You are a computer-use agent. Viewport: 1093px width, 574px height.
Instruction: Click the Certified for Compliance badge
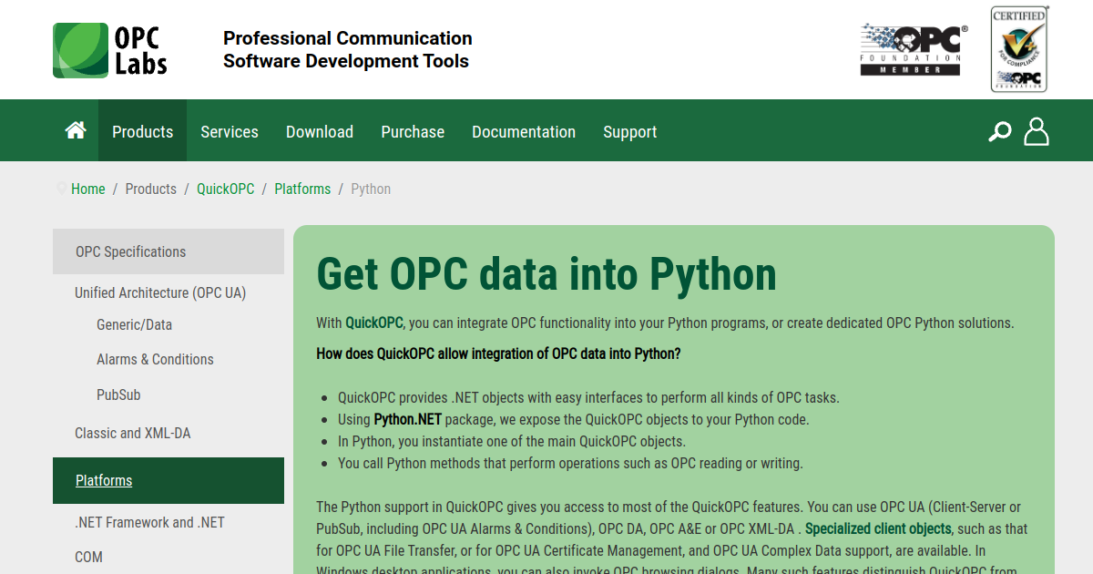[1019, 49]
